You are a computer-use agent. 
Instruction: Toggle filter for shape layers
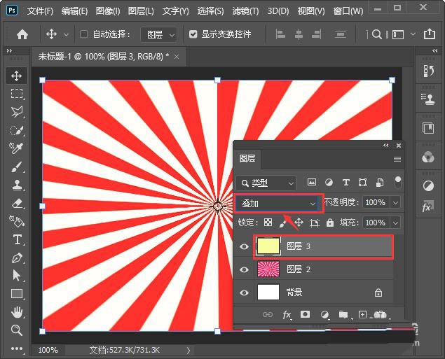coord(362,182)
